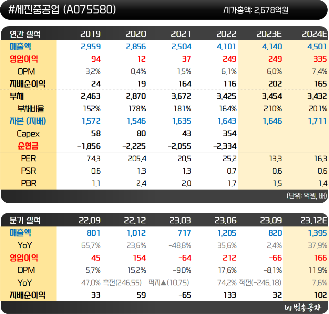The width and height of the screenshot is (329, 314).
Task: Select quarterly revenue value 1,395
Action: click(318, 233)
